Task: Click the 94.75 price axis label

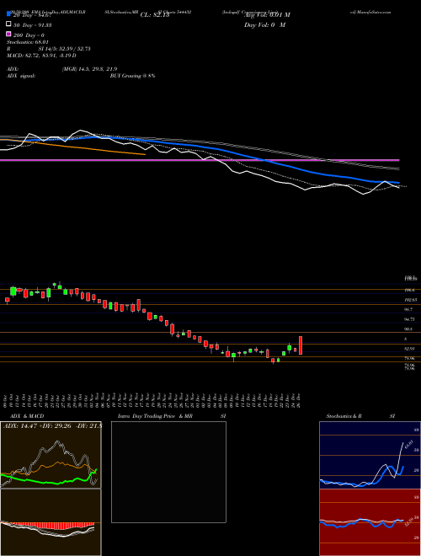Action: click(x=410, y=319)
